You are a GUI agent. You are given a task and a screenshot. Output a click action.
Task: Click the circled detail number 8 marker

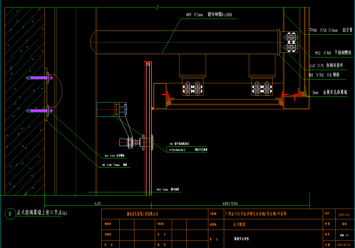10,214
